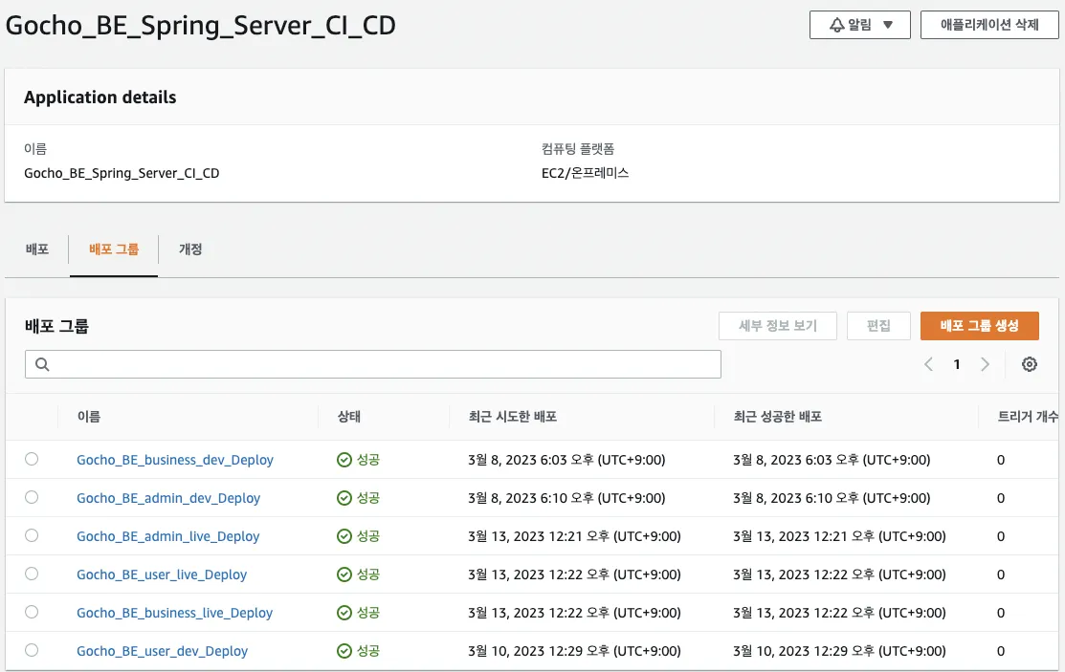This screenshot has width=1065, height=672.
Task: Click the settings gear icon in deployment groups
Action: pyautogui.click(x=1030, y=364)
